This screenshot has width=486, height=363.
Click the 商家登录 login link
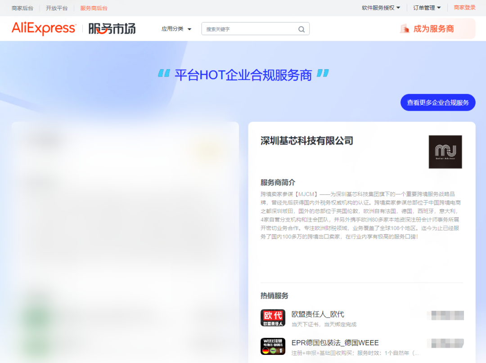pos(464,7)
